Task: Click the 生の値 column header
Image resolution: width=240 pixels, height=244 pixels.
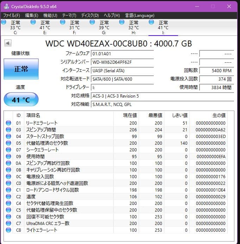Action: pyautogui.click(x=208, y=115)
